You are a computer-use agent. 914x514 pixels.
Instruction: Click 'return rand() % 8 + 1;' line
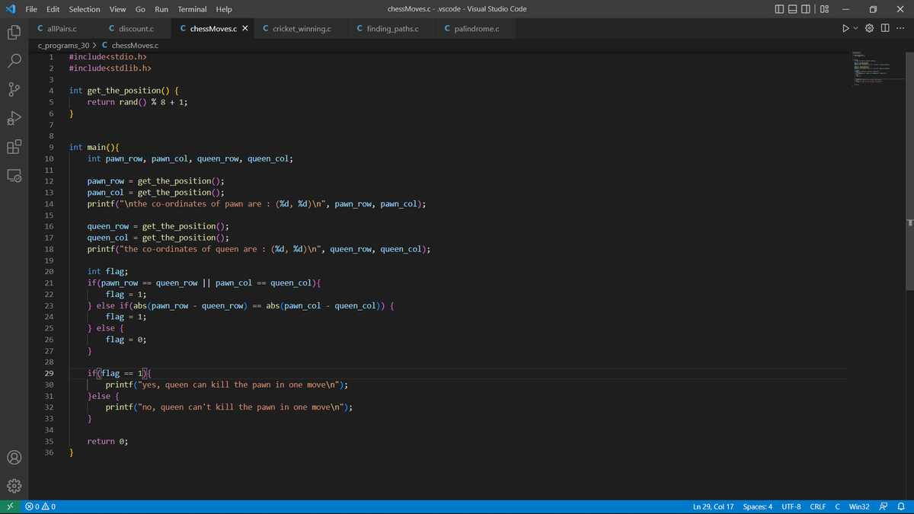[137, 102]
